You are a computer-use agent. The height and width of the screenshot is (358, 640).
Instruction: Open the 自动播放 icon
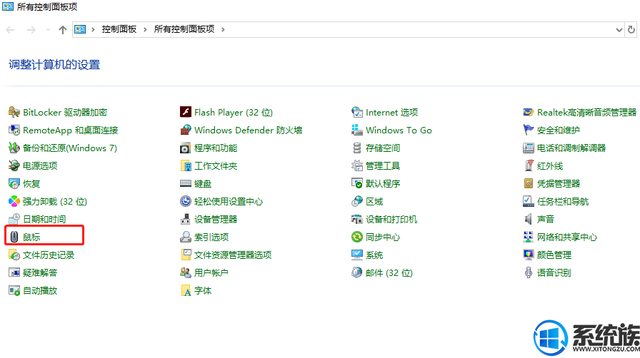click(14, 291)
